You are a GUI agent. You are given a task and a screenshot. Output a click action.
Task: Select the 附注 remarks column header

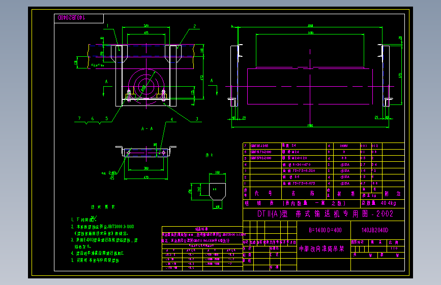392,194
